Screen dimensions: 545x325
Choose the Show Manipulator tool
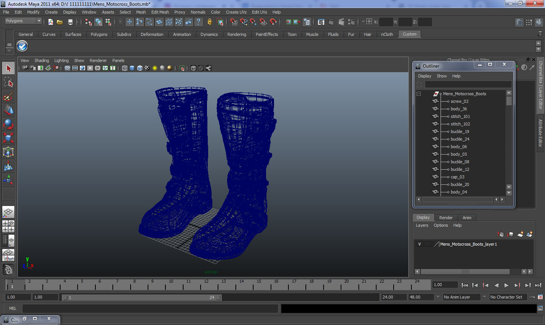click(x=8, y=180)
